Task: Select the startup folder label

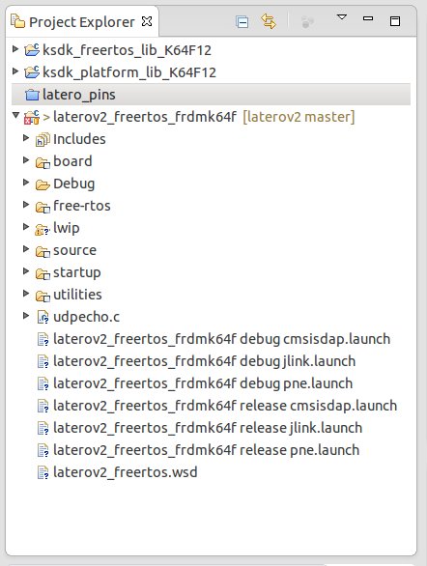Action: 77,272
